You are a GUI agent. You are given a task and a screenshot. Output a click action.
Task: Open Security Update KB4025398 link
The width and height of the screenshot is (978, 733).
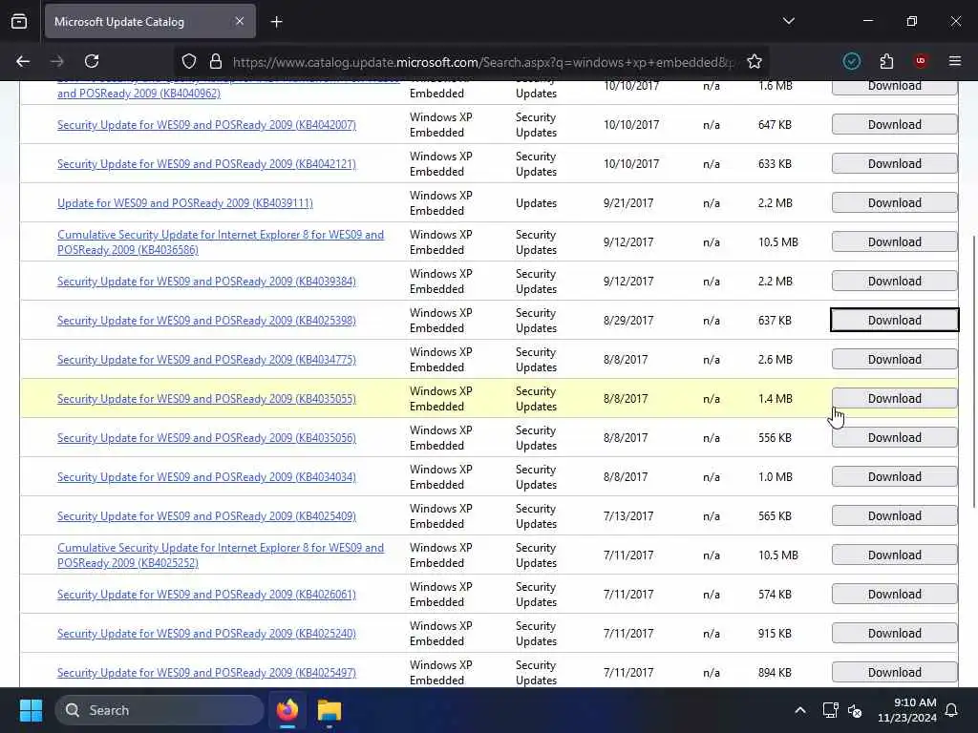click(206, 321)
